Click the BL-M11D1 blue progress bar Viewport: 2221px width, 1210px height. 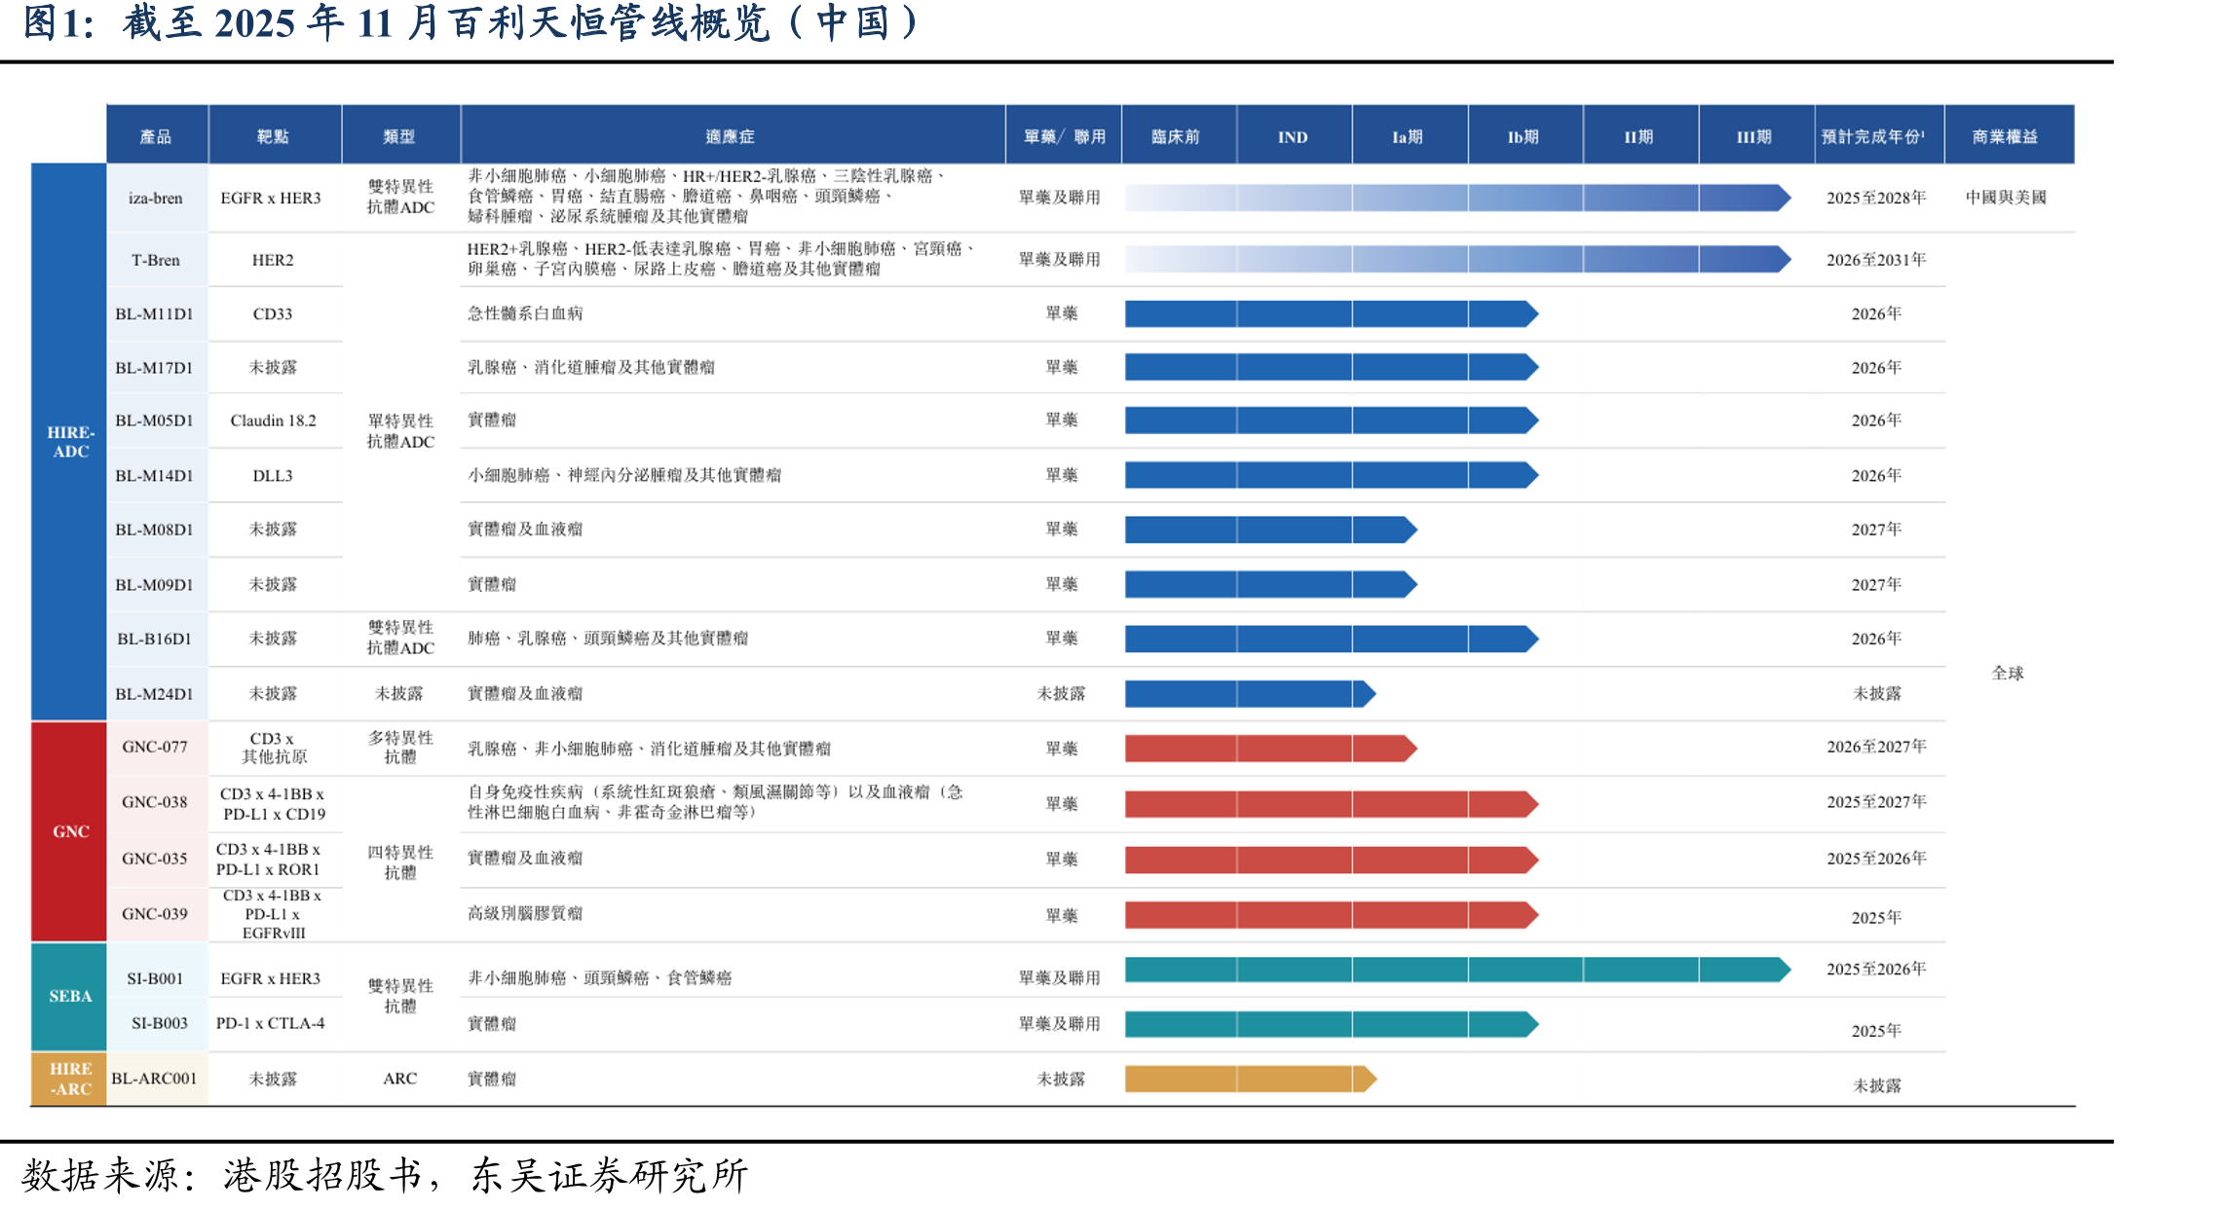[1332, 313]
